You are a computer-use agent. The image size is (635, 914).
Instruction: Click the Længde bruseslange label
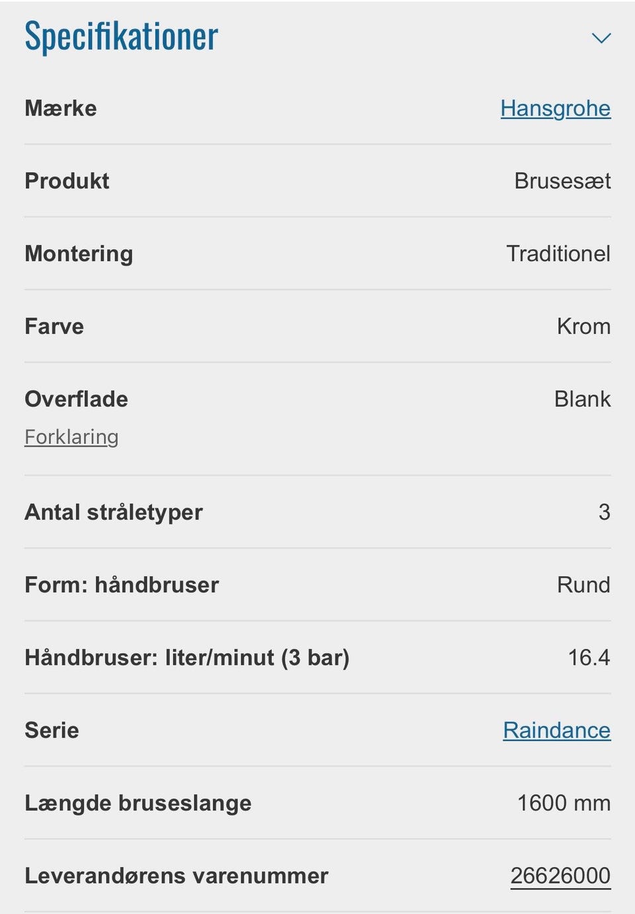point(138,803)
